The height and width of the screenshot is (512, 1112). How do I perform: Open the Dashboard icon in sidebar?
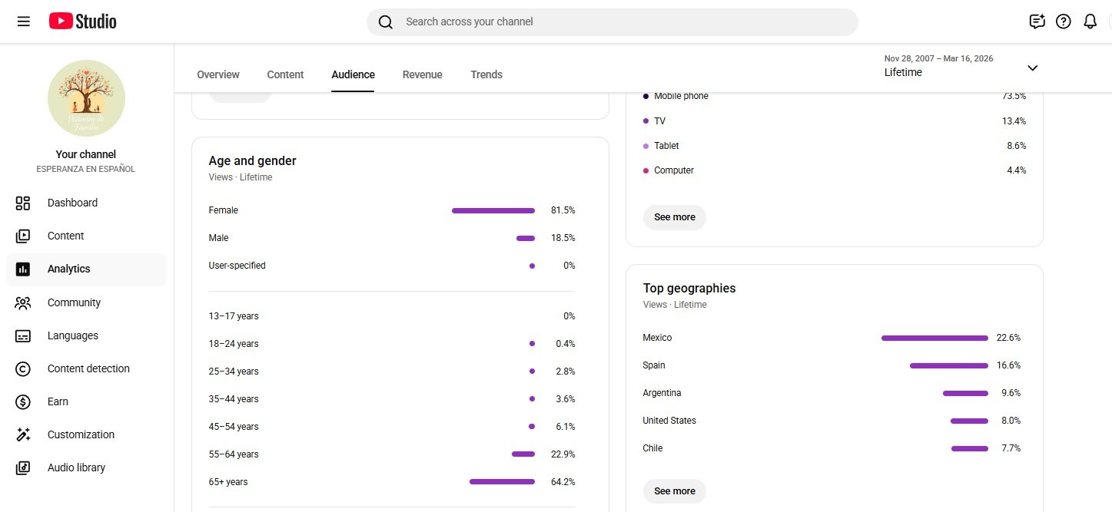23,203
